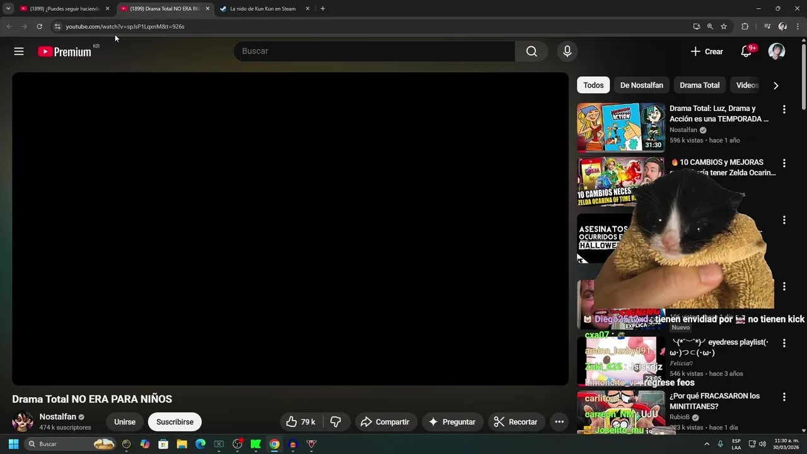Open Google Chrome from taskbar
The height and width of the screenshot is (454, 807).
coord(274,444)
